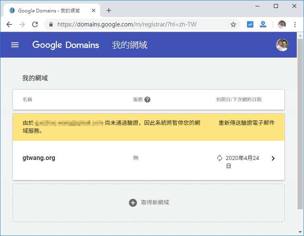Select the Google Domains browser tab
Viewport: 304px width, 236px height.
(52, 11)
